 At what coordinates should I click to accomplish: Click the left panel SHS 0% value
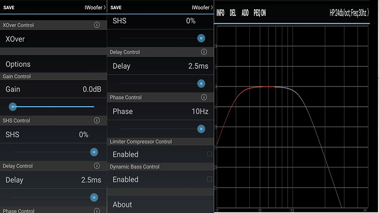click(84, 135)
